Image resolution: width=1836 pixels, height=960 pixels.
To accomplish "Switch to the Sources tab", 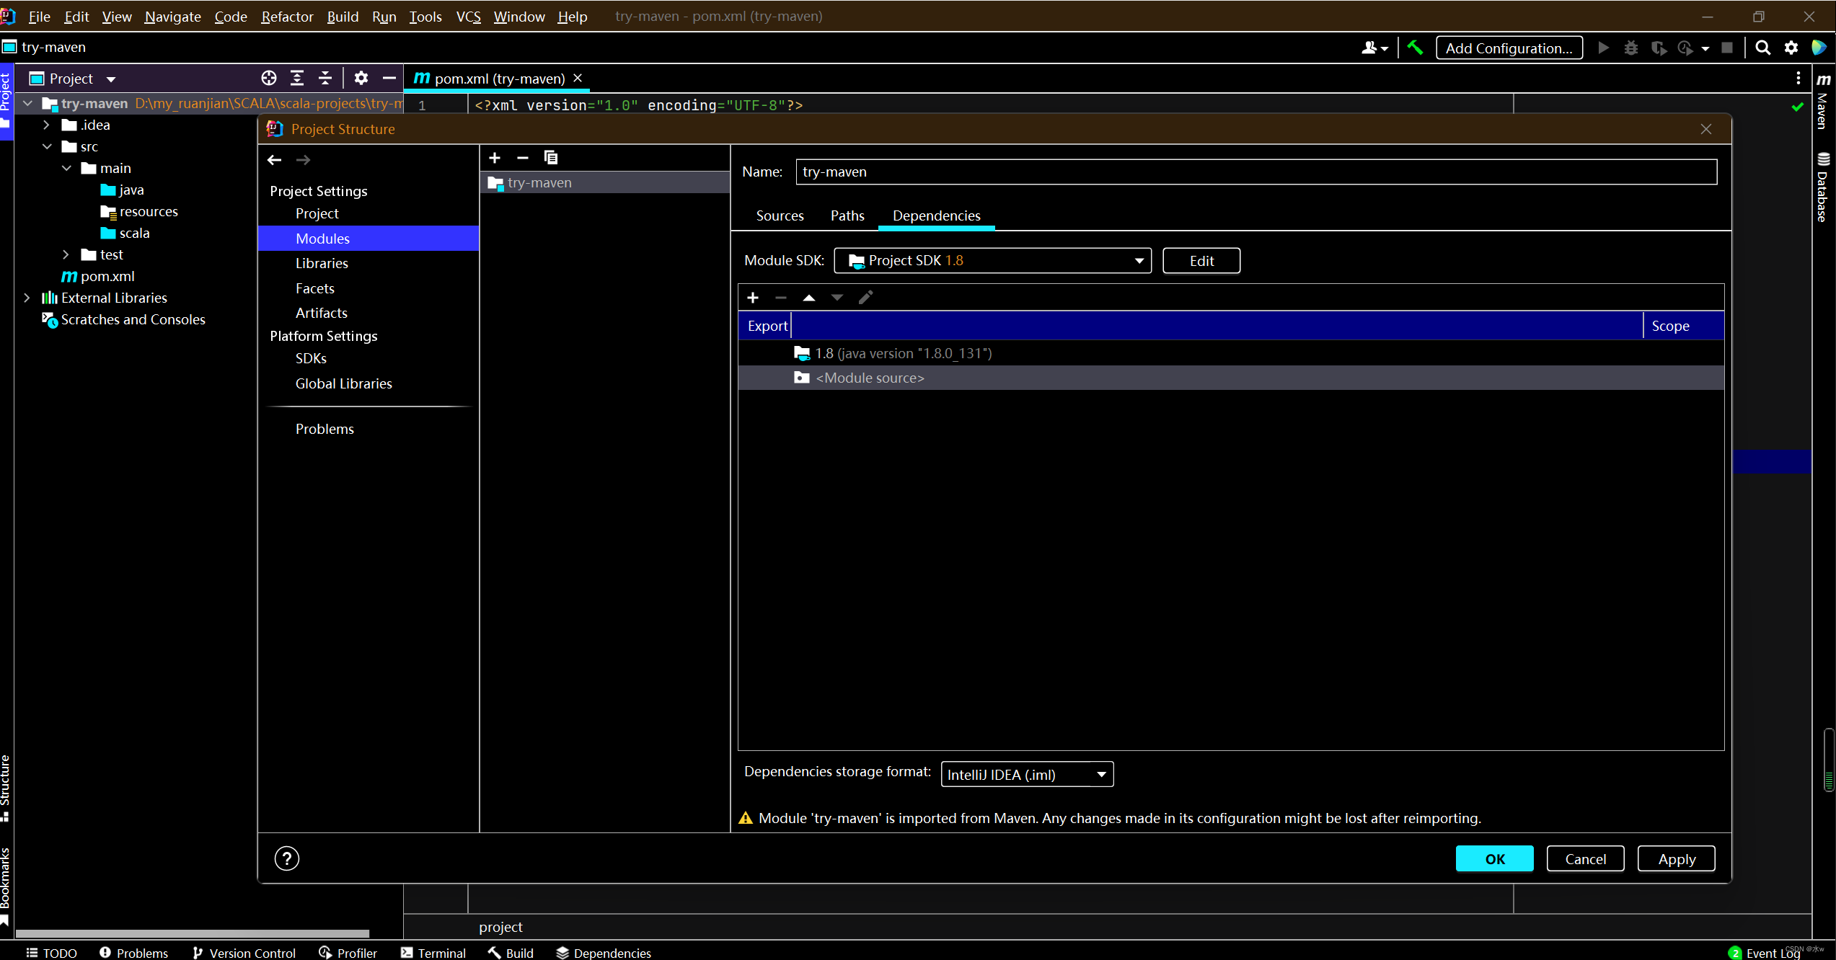I will [x=780, y=215].
